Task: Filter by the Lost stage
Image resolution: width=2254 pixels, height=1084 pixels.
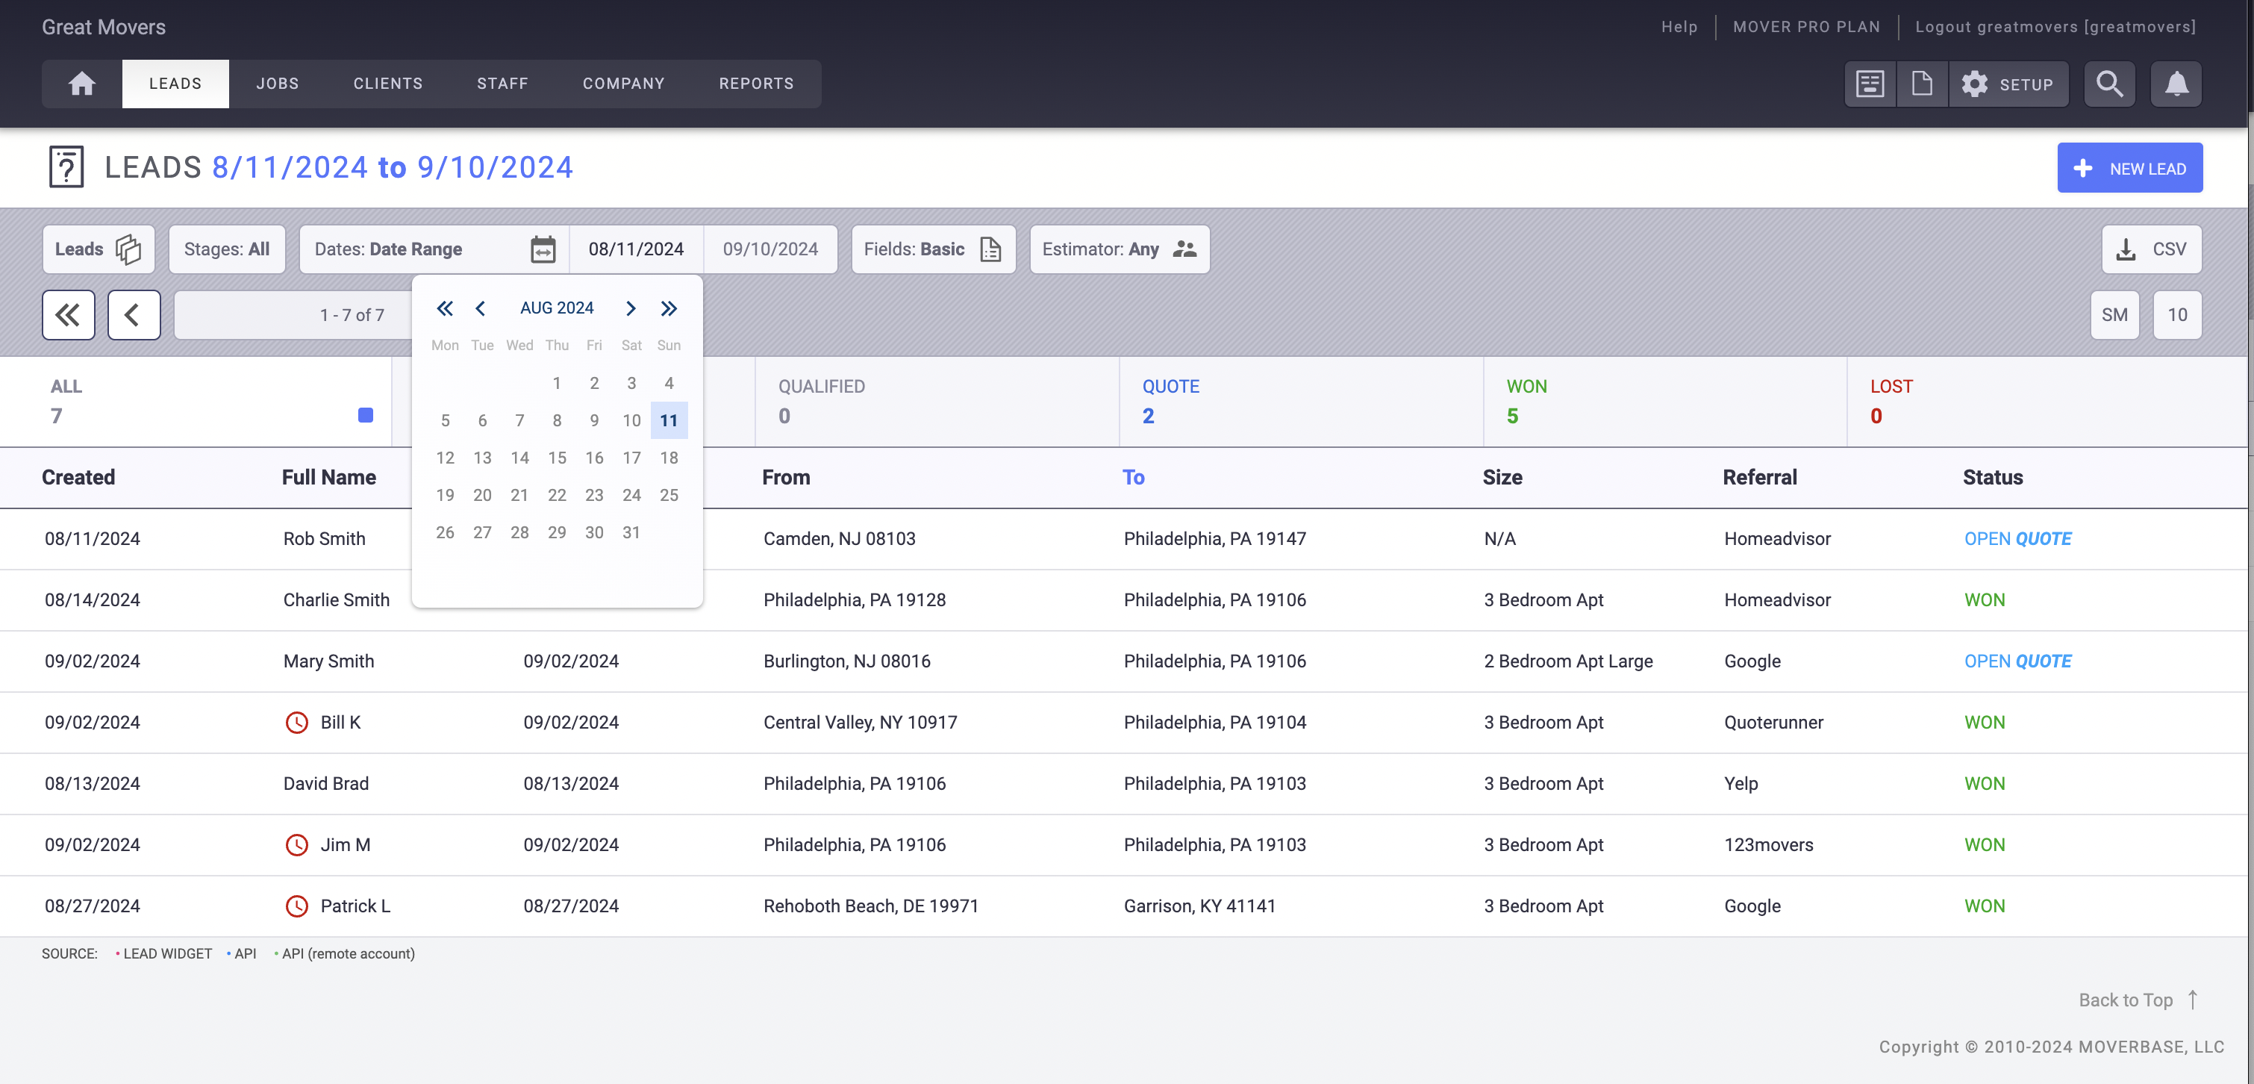Action: pyautogui.click(x=2047, y=402)
